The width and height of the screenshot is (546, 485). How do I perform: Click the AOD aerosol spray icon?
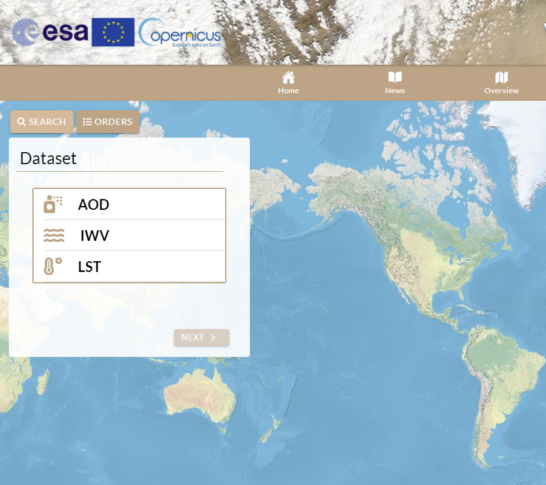tap(53, 204)
